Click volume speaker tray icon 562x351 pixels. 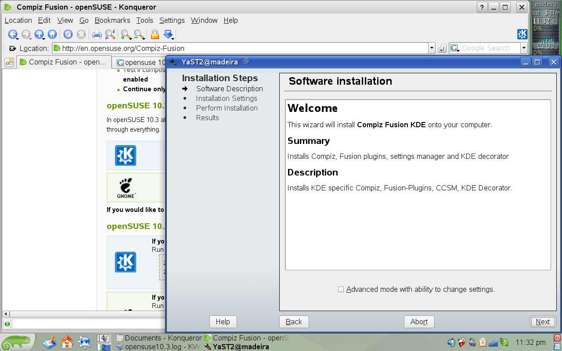click(x=451, y=342)
